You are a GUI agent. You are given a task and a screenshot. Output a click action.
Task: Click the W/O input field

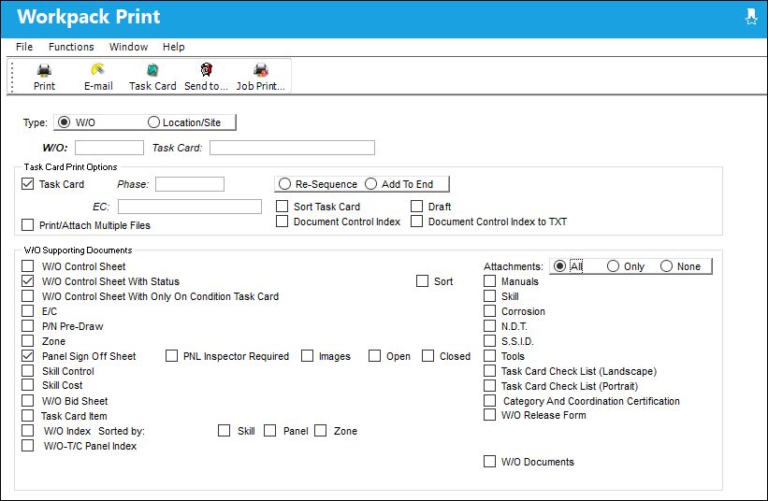tap(109, 148)
